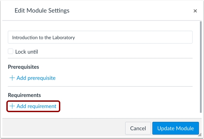Select the Prerequisites section heading
Viewport: 204px width, 139px height.
[23, 67]
